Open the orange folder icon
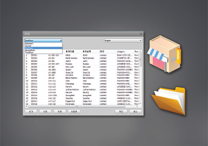The image size is (208, 146). (x=168, y=101)
